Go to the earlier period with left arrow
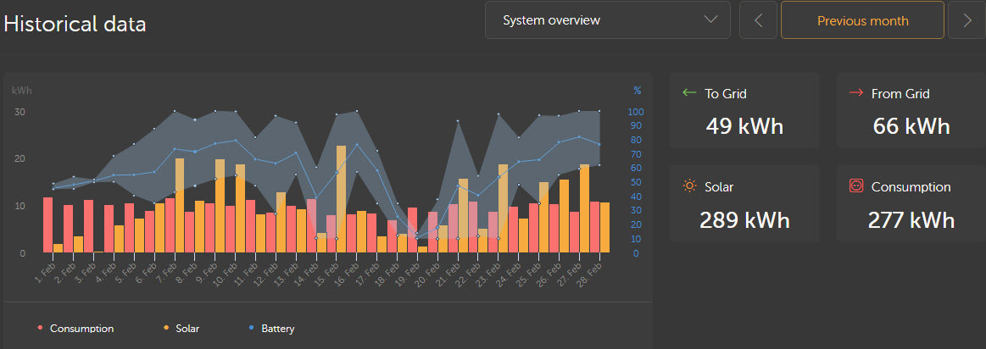Image resolution: width=986 pixels, height=349 pixels. (x=758, y=20)
